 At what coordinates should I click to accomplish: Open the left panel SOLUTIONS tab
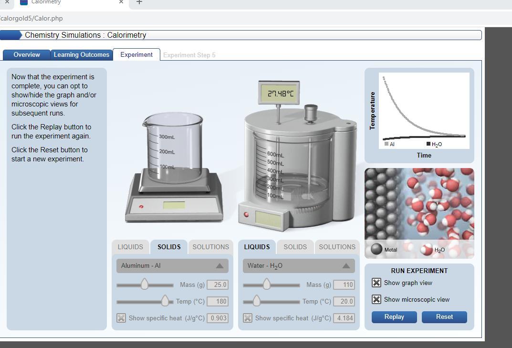[x=210, y=247]
